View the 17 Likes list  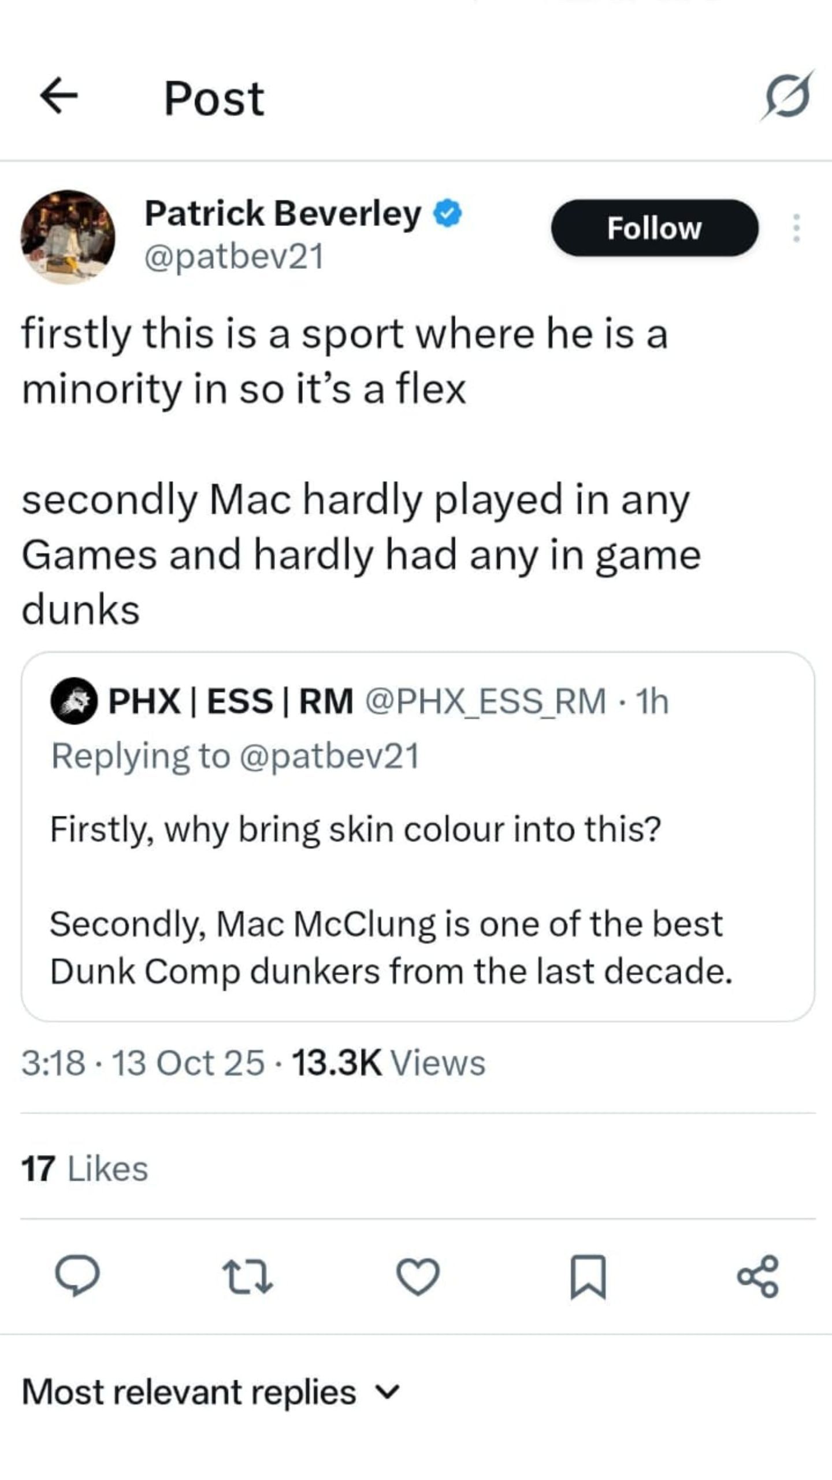pyautogui.click(x=85, y=1168)
